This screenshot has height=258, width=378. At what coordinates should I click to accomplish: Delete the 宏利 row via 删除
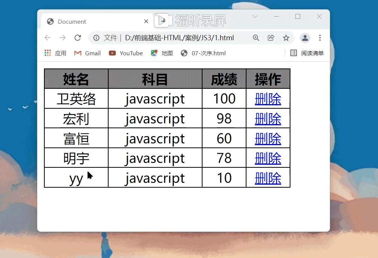[268, 118]
